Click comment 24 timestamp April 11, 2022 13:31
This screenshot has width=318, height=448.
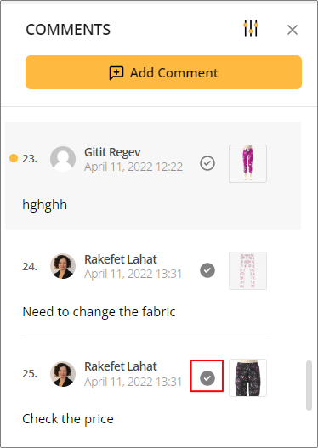point(133,274)
